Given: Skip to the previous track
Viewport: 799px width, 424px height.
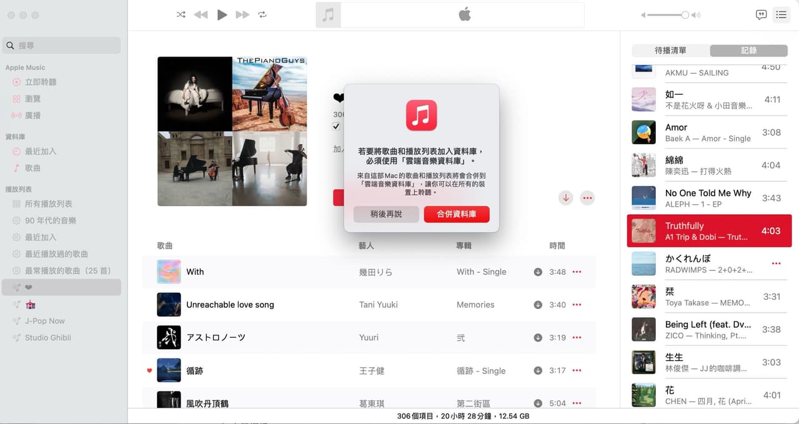Looking at the screenshot, I should (201, 15).
